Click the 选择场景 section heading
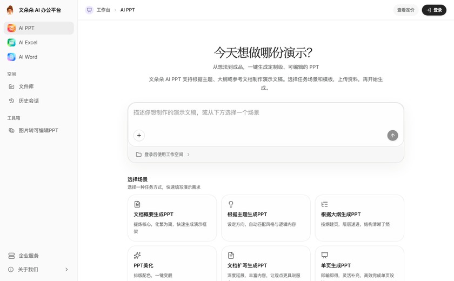 137,179
